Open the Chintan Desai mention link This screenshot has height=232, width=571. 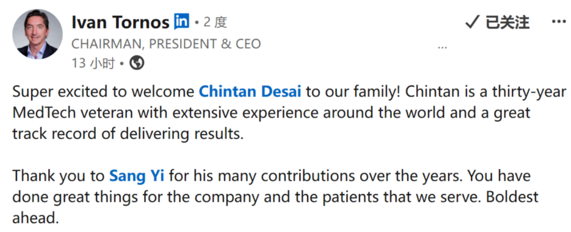250,92
